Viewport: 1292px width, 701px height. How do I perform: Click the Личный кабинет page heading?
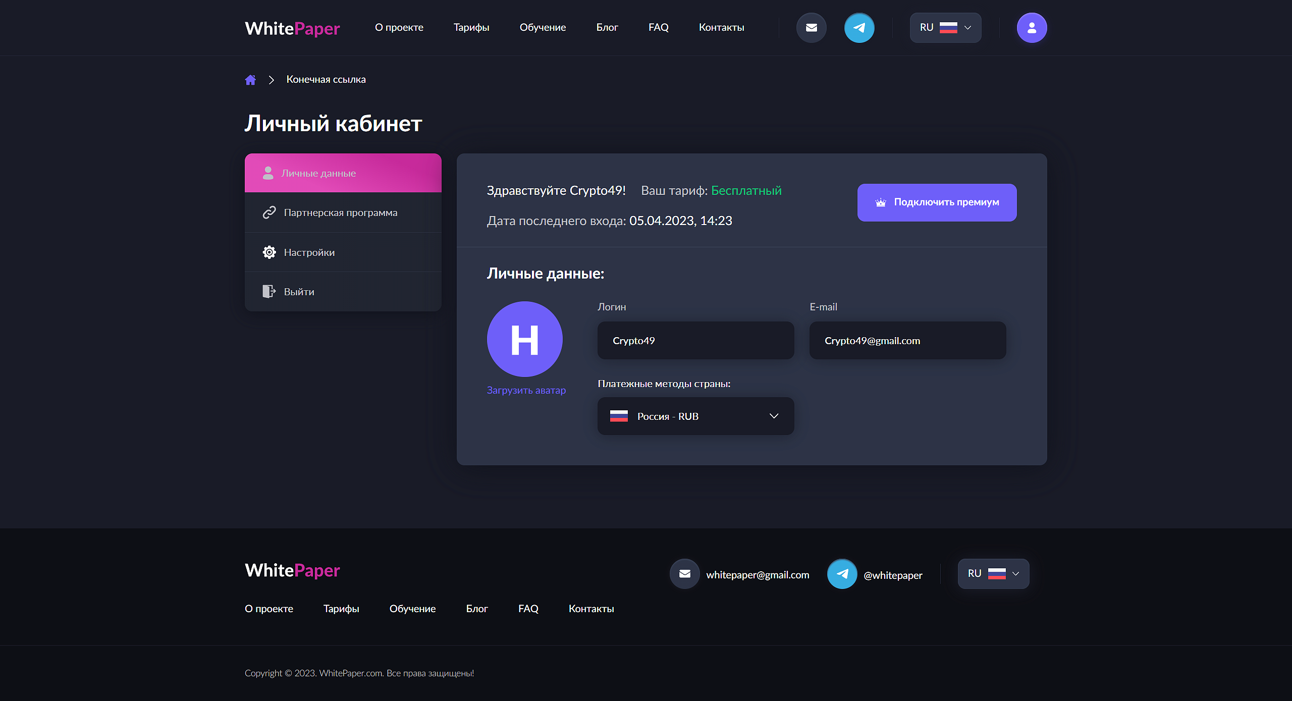point(333,124)
